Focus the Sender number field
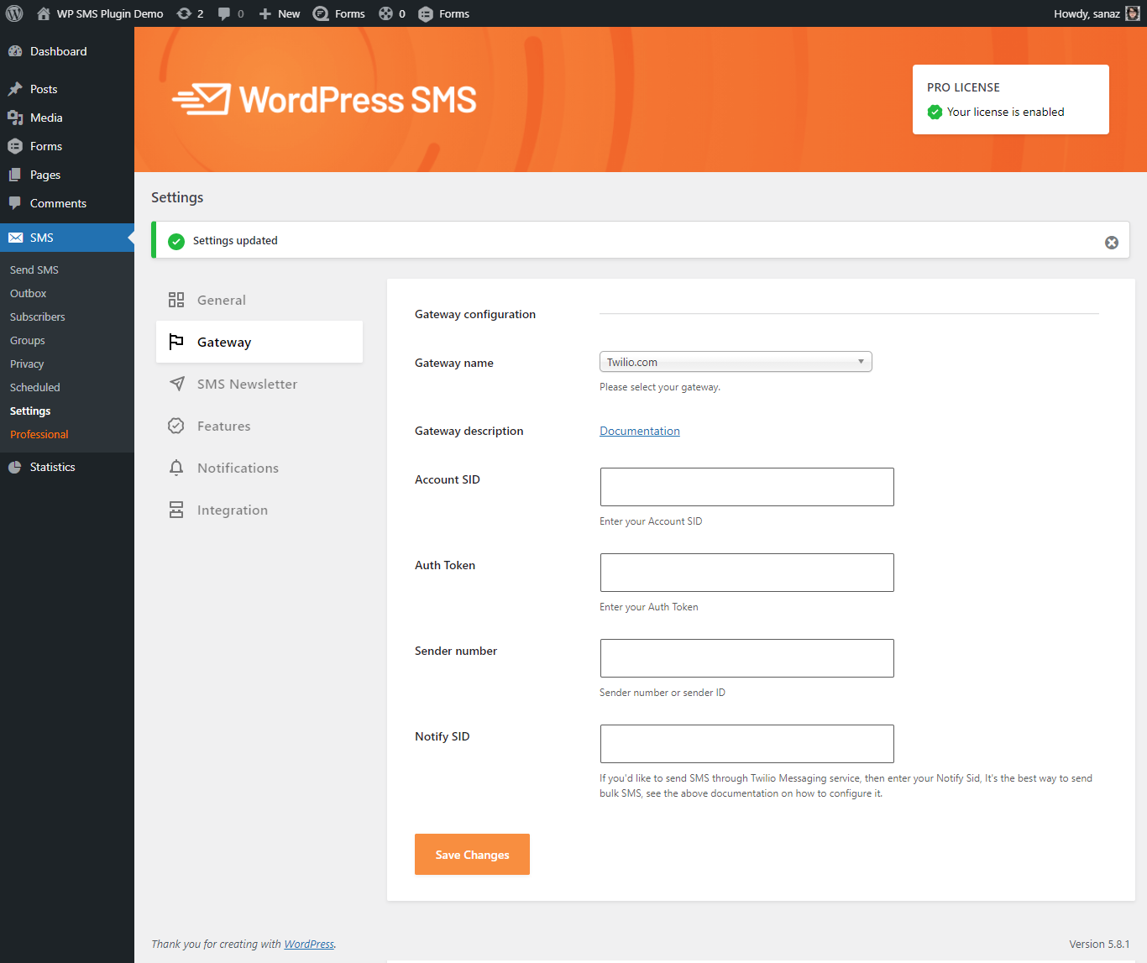 click(747, 658)
